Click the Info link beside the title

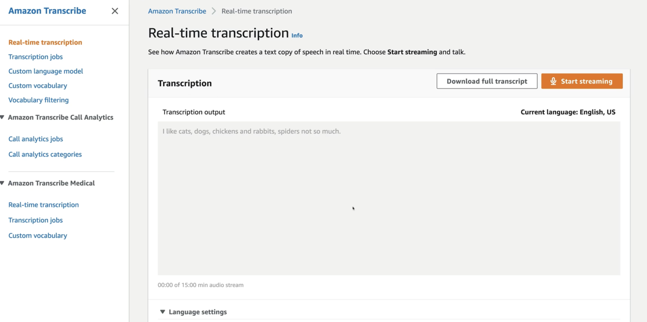(297, 35)
